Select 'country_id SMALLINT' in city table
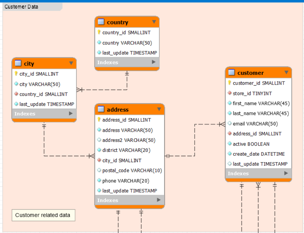 [x=43, y=94]
